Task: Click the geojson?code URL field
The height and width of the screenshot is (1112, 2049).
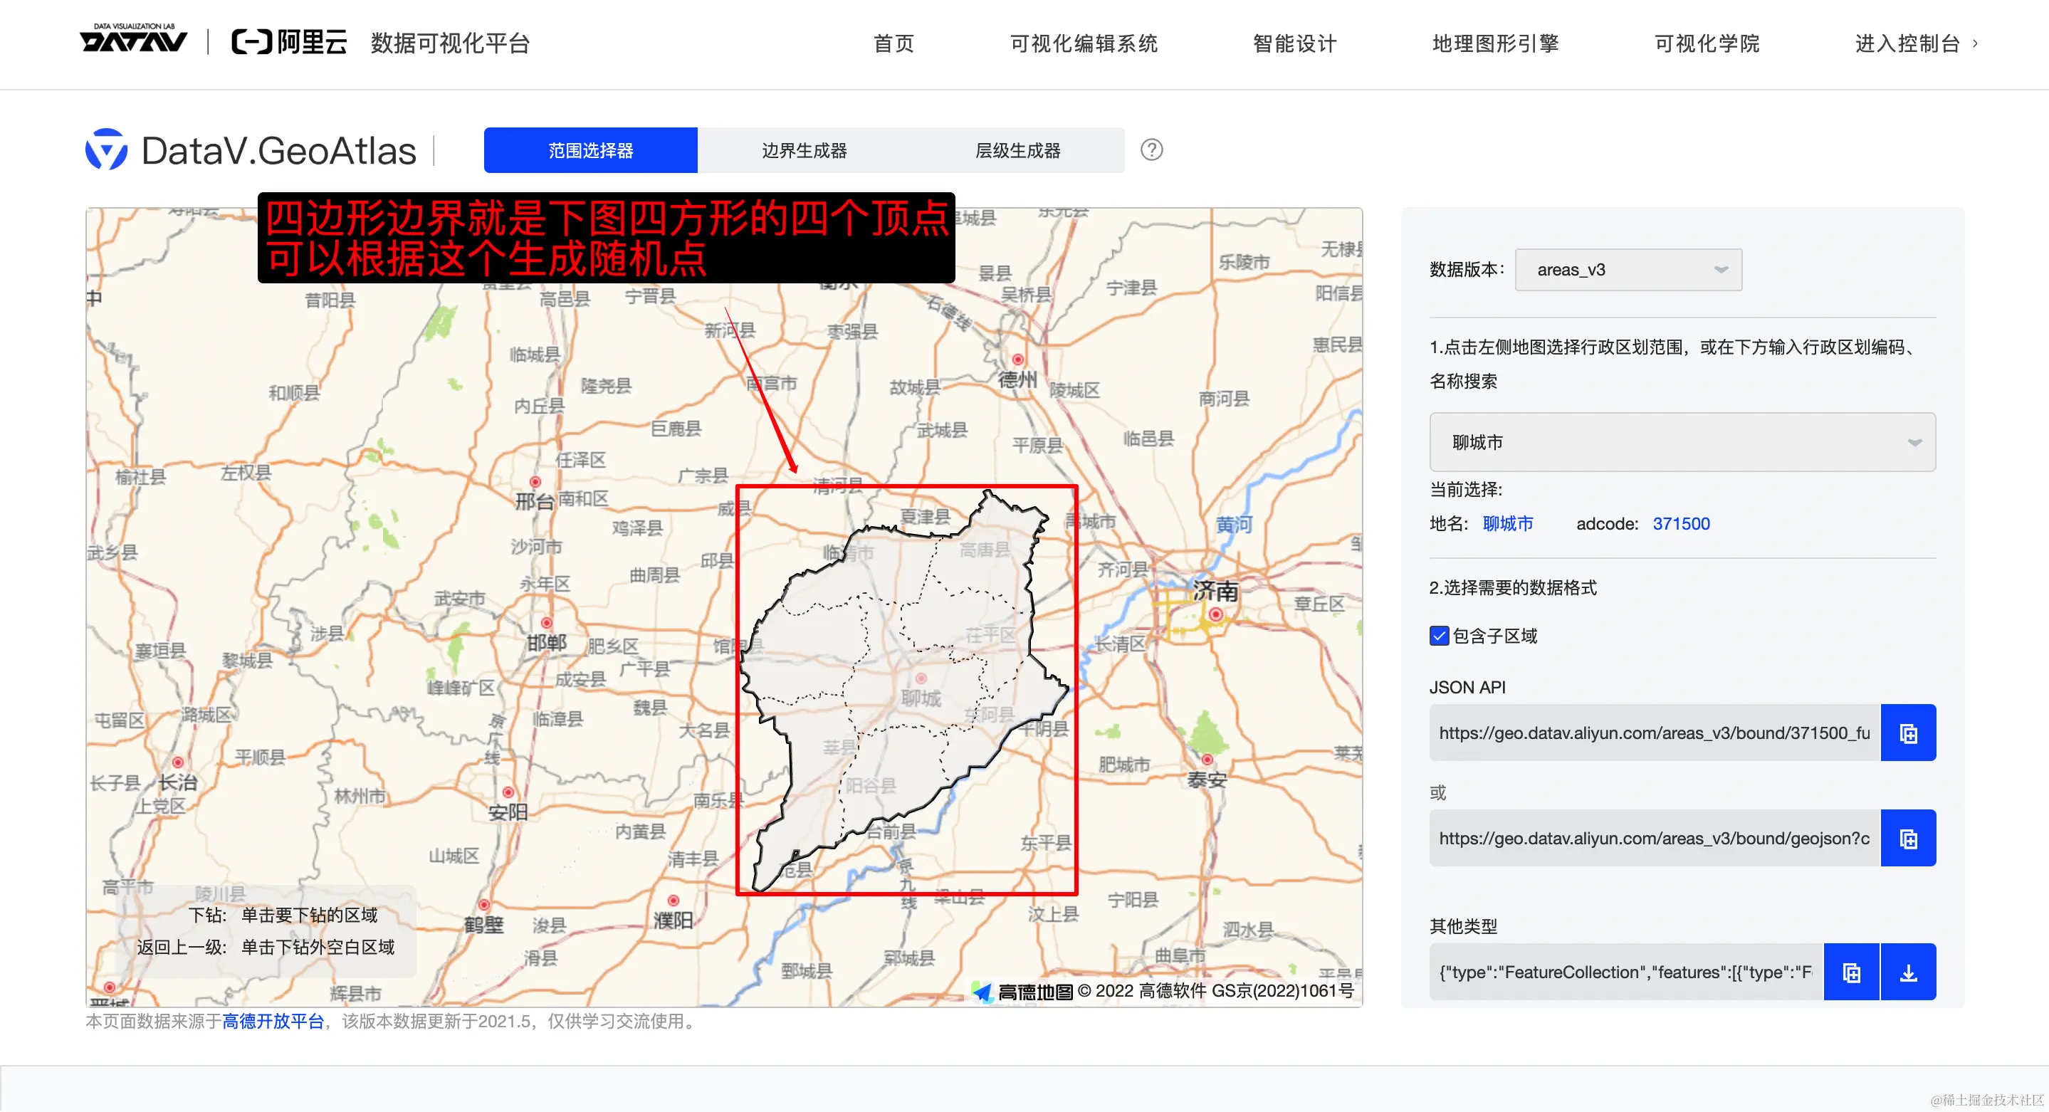Action: pos(1655,839)
